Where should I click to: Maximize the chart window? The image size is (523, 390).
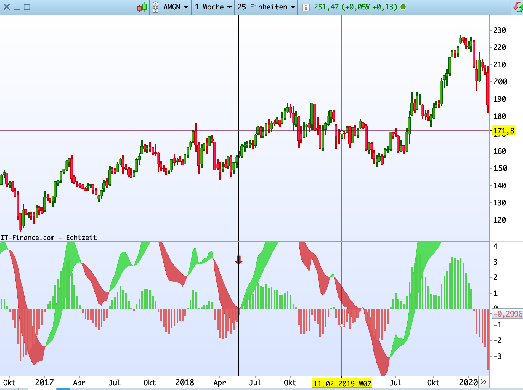[27, 7]
